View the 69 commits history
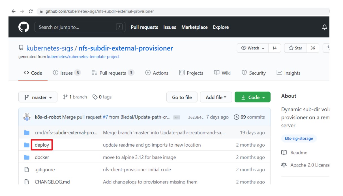The width and height of the screenshot is (343, 196). tap(250, 117)
